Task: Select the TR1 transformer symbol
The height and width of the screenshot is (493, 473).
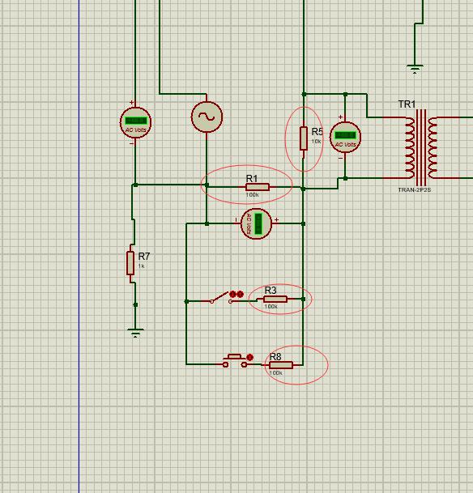Action: pyautogui.click(x=421, y=147)
